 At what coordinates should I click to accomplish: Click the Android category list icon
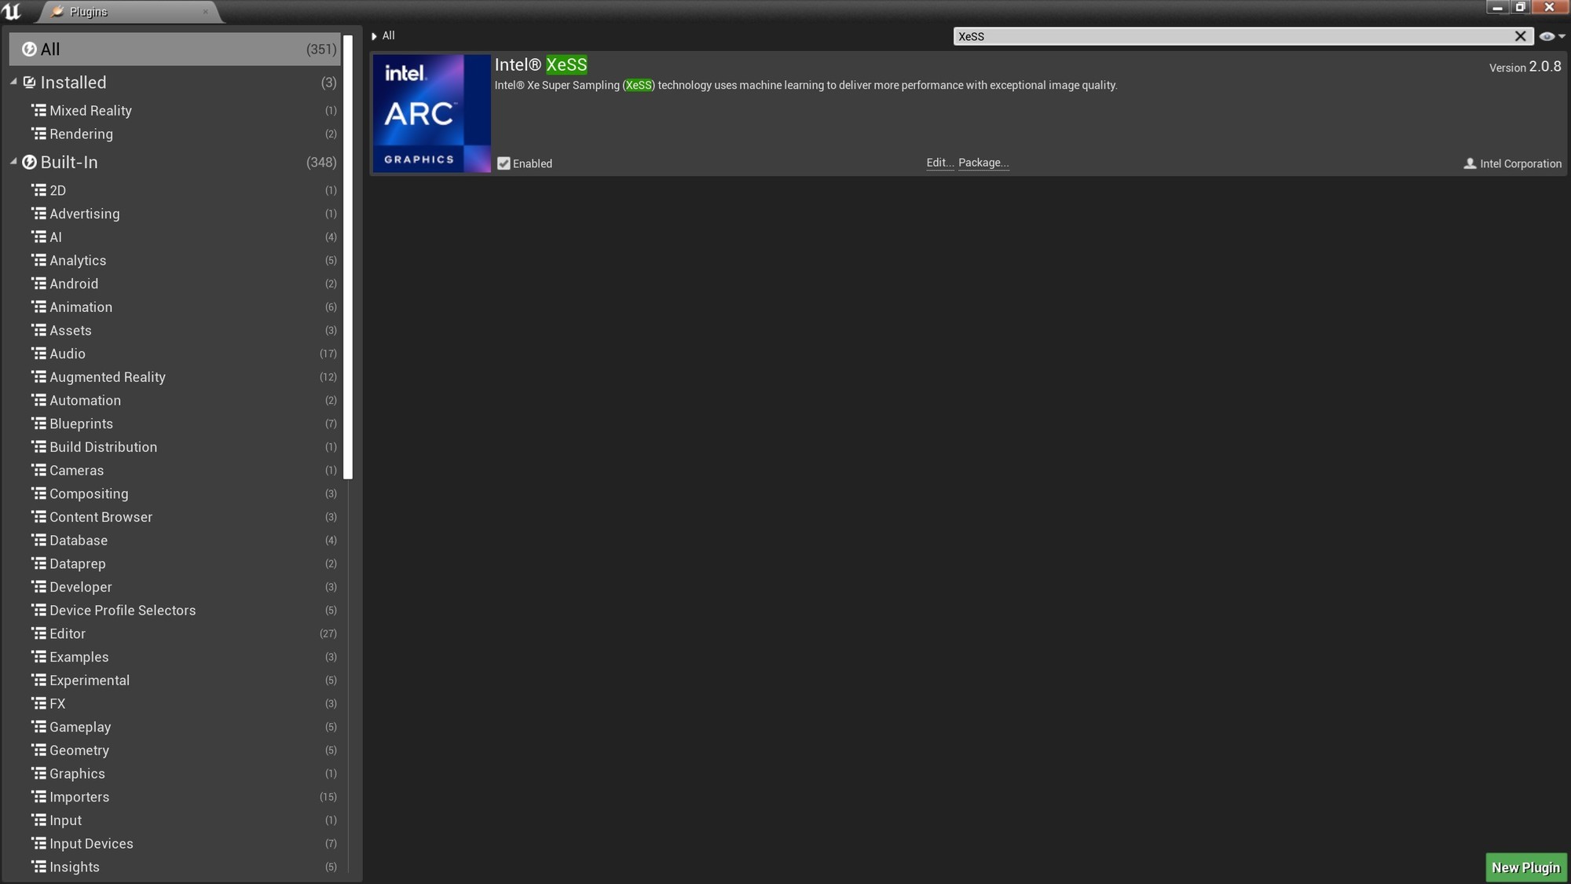[x=38, y=284]
